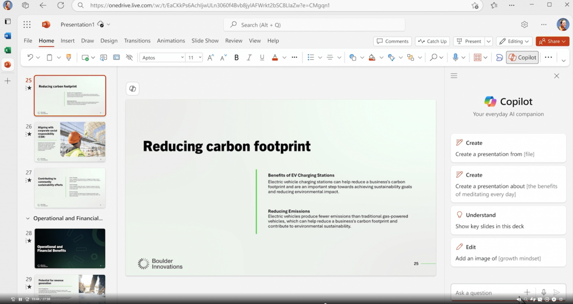Screen dimensions: 573x304
Task: Open more font options ellipsis after font color
Action: (x=294, y=58)
